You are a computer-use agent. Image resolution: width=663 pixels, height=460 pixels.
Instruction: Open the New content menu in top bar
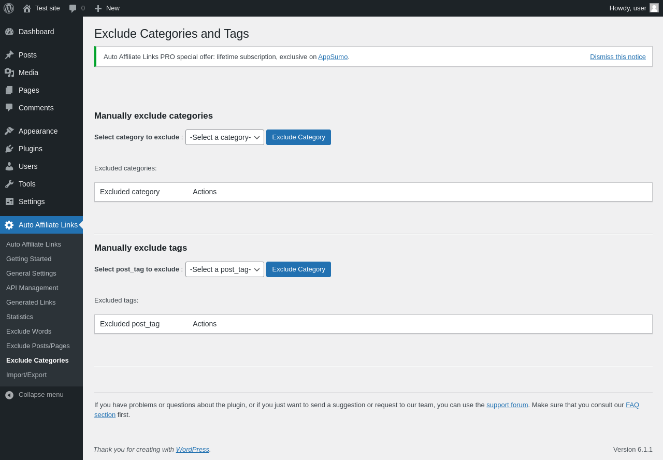tap(107, 8)
